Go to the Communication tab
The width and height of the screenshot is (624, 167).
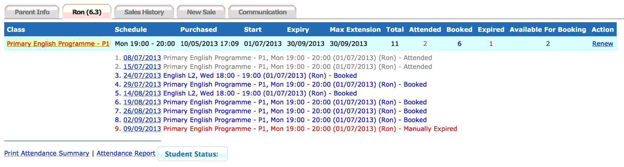click(x=262, y=12)
